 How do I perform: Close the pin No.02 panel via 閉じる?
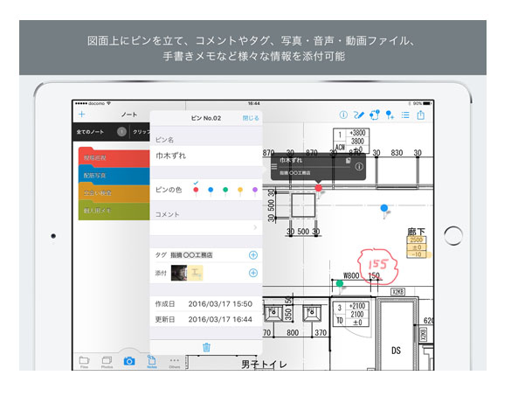251,118
